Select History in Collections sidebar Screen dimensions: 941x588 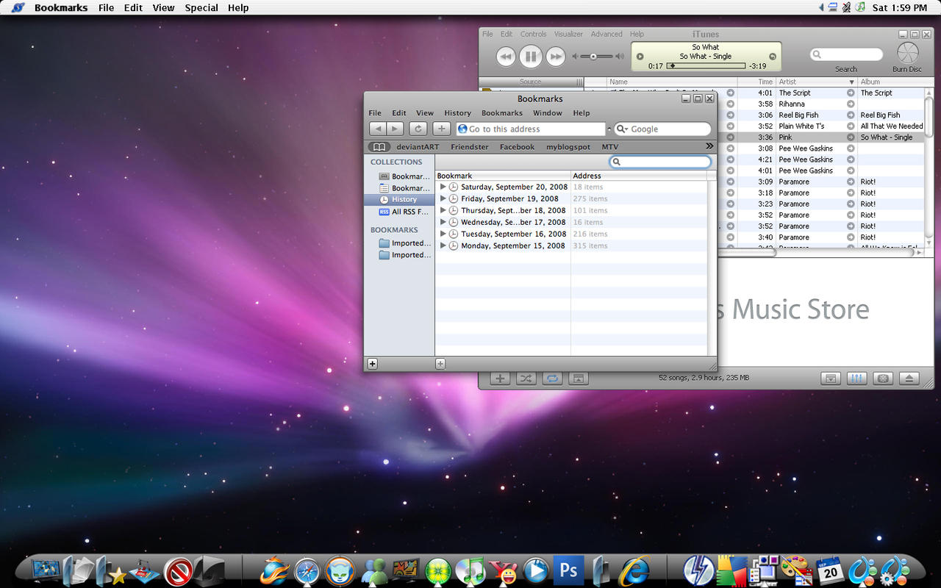399,200
